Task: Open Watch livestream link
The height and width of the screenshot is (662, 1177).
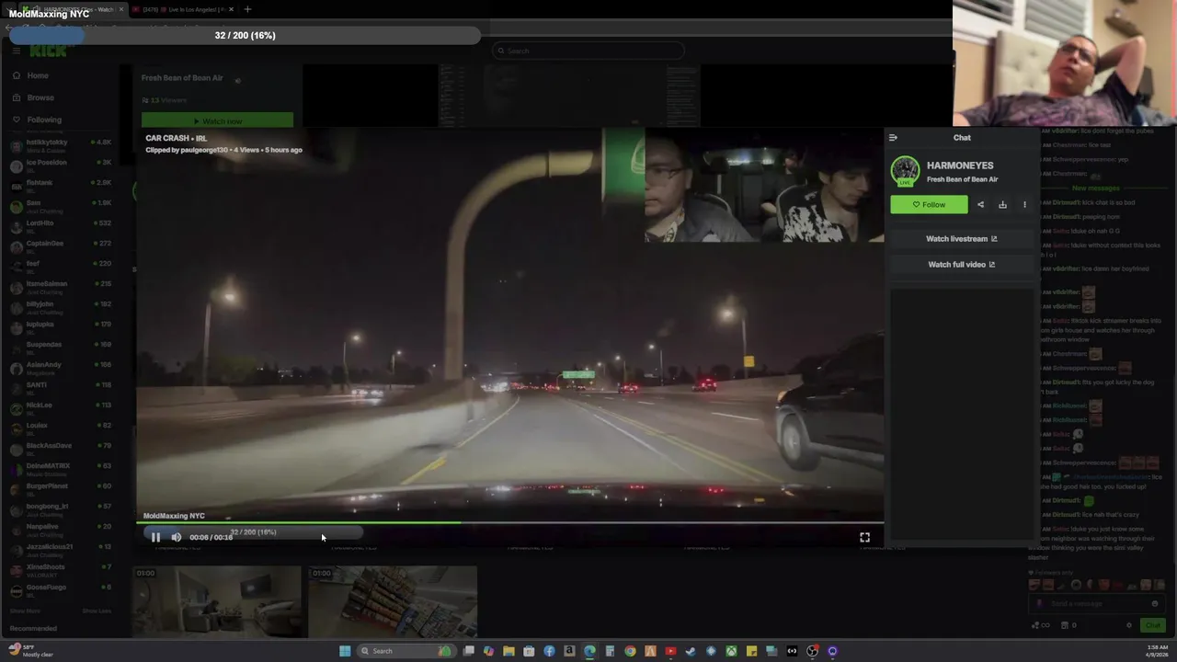Action: (961, 238)
